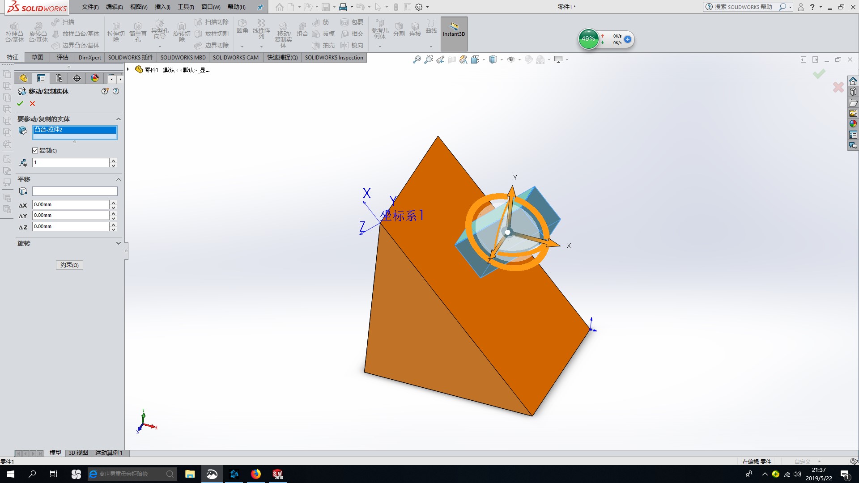Open the ConfigurationManager tab icon
The height and width of the screenshot is (483, 859).
59,78
